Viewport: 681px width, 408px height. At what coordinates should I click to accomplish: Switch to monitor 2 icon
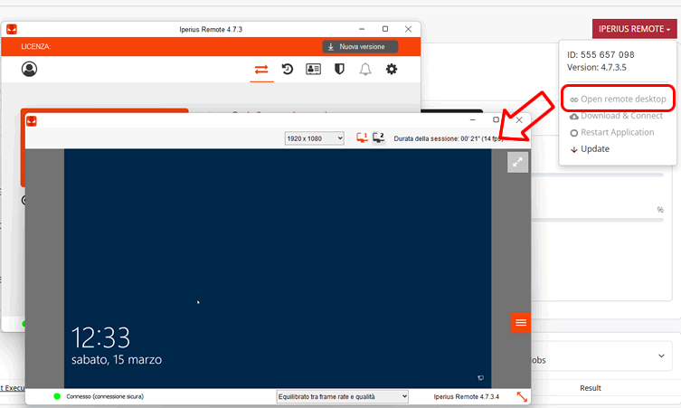point(378,138)
